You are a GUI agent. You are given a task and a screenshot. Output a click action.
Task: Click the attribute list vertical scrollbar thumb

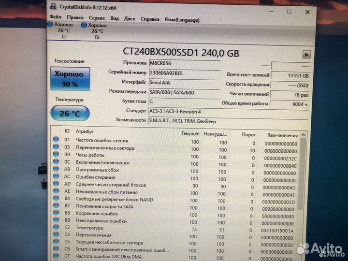point(302,174)
